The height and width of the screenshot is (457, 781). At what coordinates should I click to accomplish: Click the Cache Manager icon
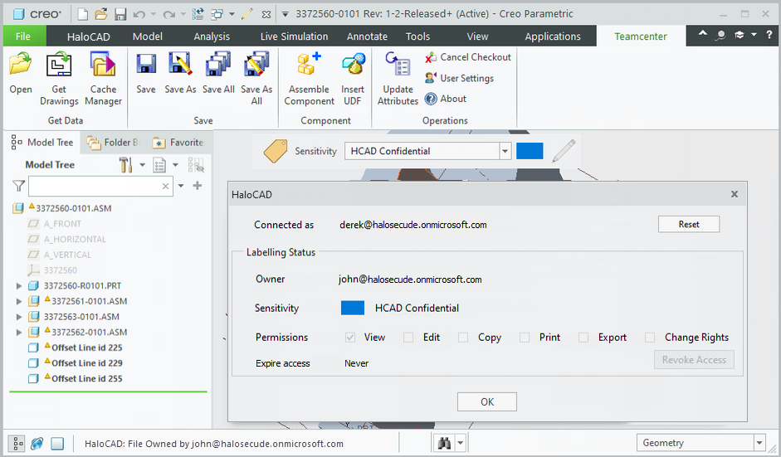tap(104, 66)
